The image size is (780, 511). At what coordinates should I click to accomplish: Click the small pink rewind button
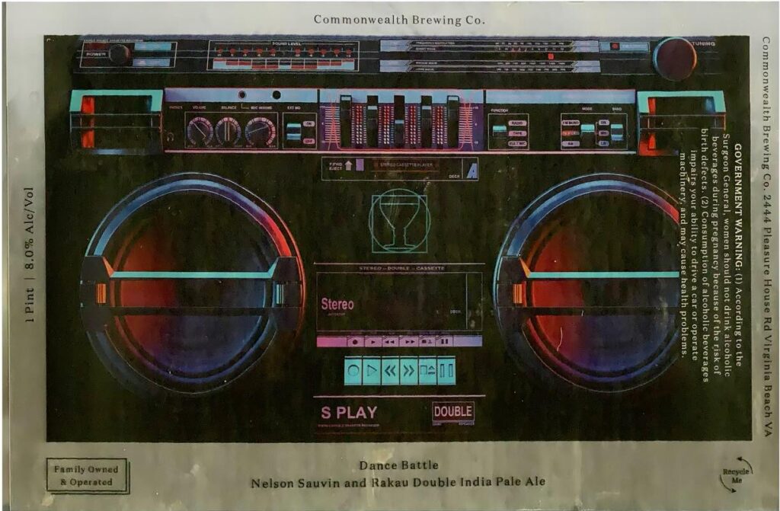391,342
